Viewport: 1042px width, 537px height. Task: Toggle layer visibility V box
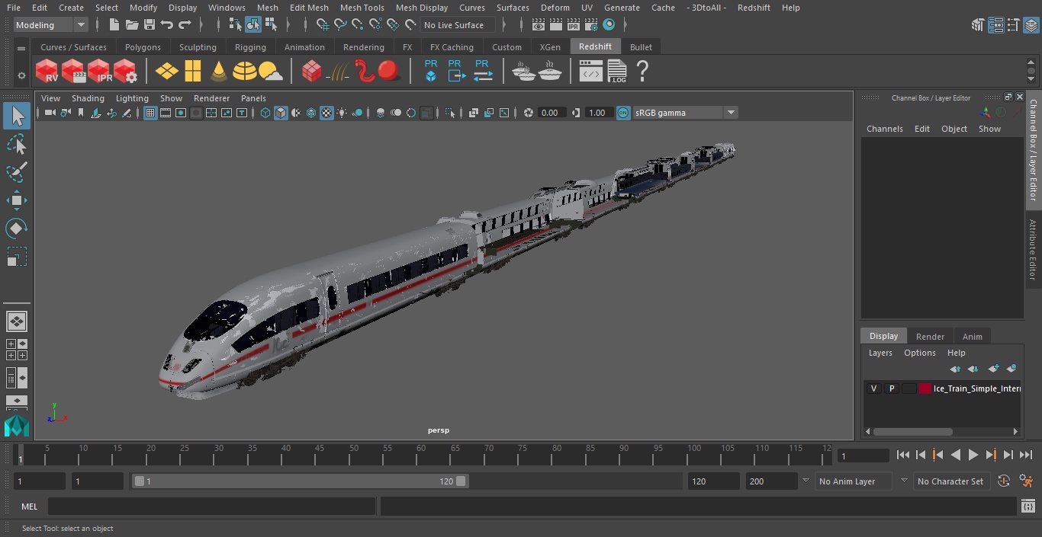[x=873, y=388]
